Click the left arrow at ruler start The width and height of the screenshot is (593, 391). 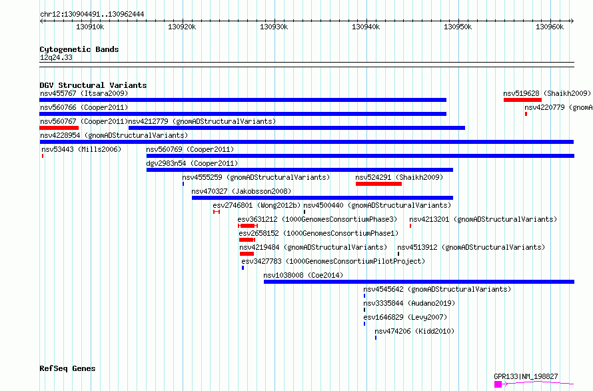pos(42,21)
